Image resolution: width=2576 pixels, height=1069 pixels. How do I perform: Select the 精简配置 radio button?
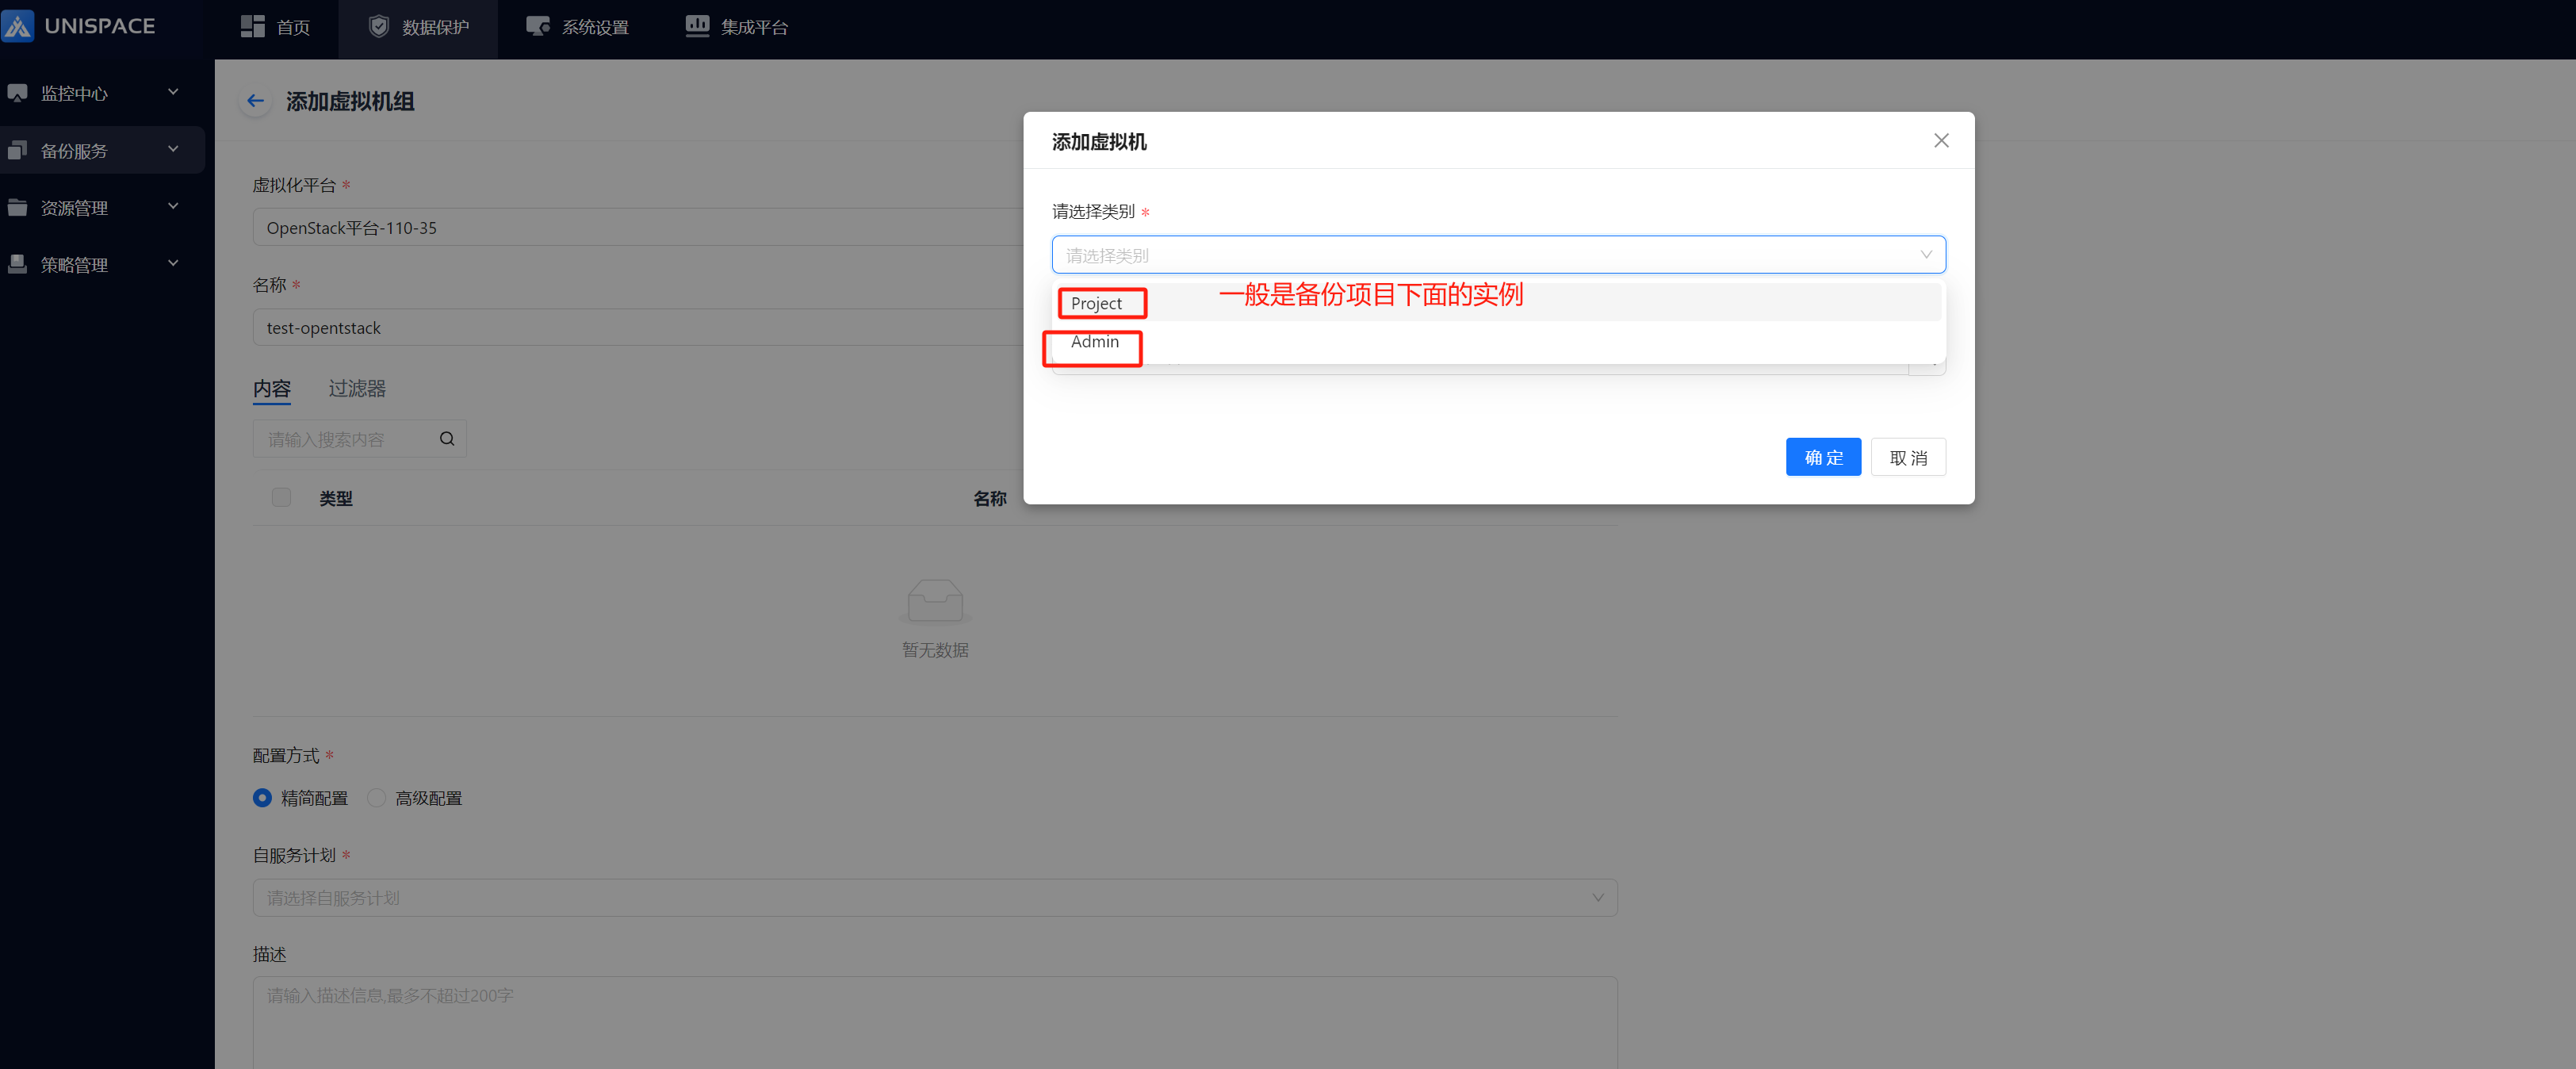[262, 798]
